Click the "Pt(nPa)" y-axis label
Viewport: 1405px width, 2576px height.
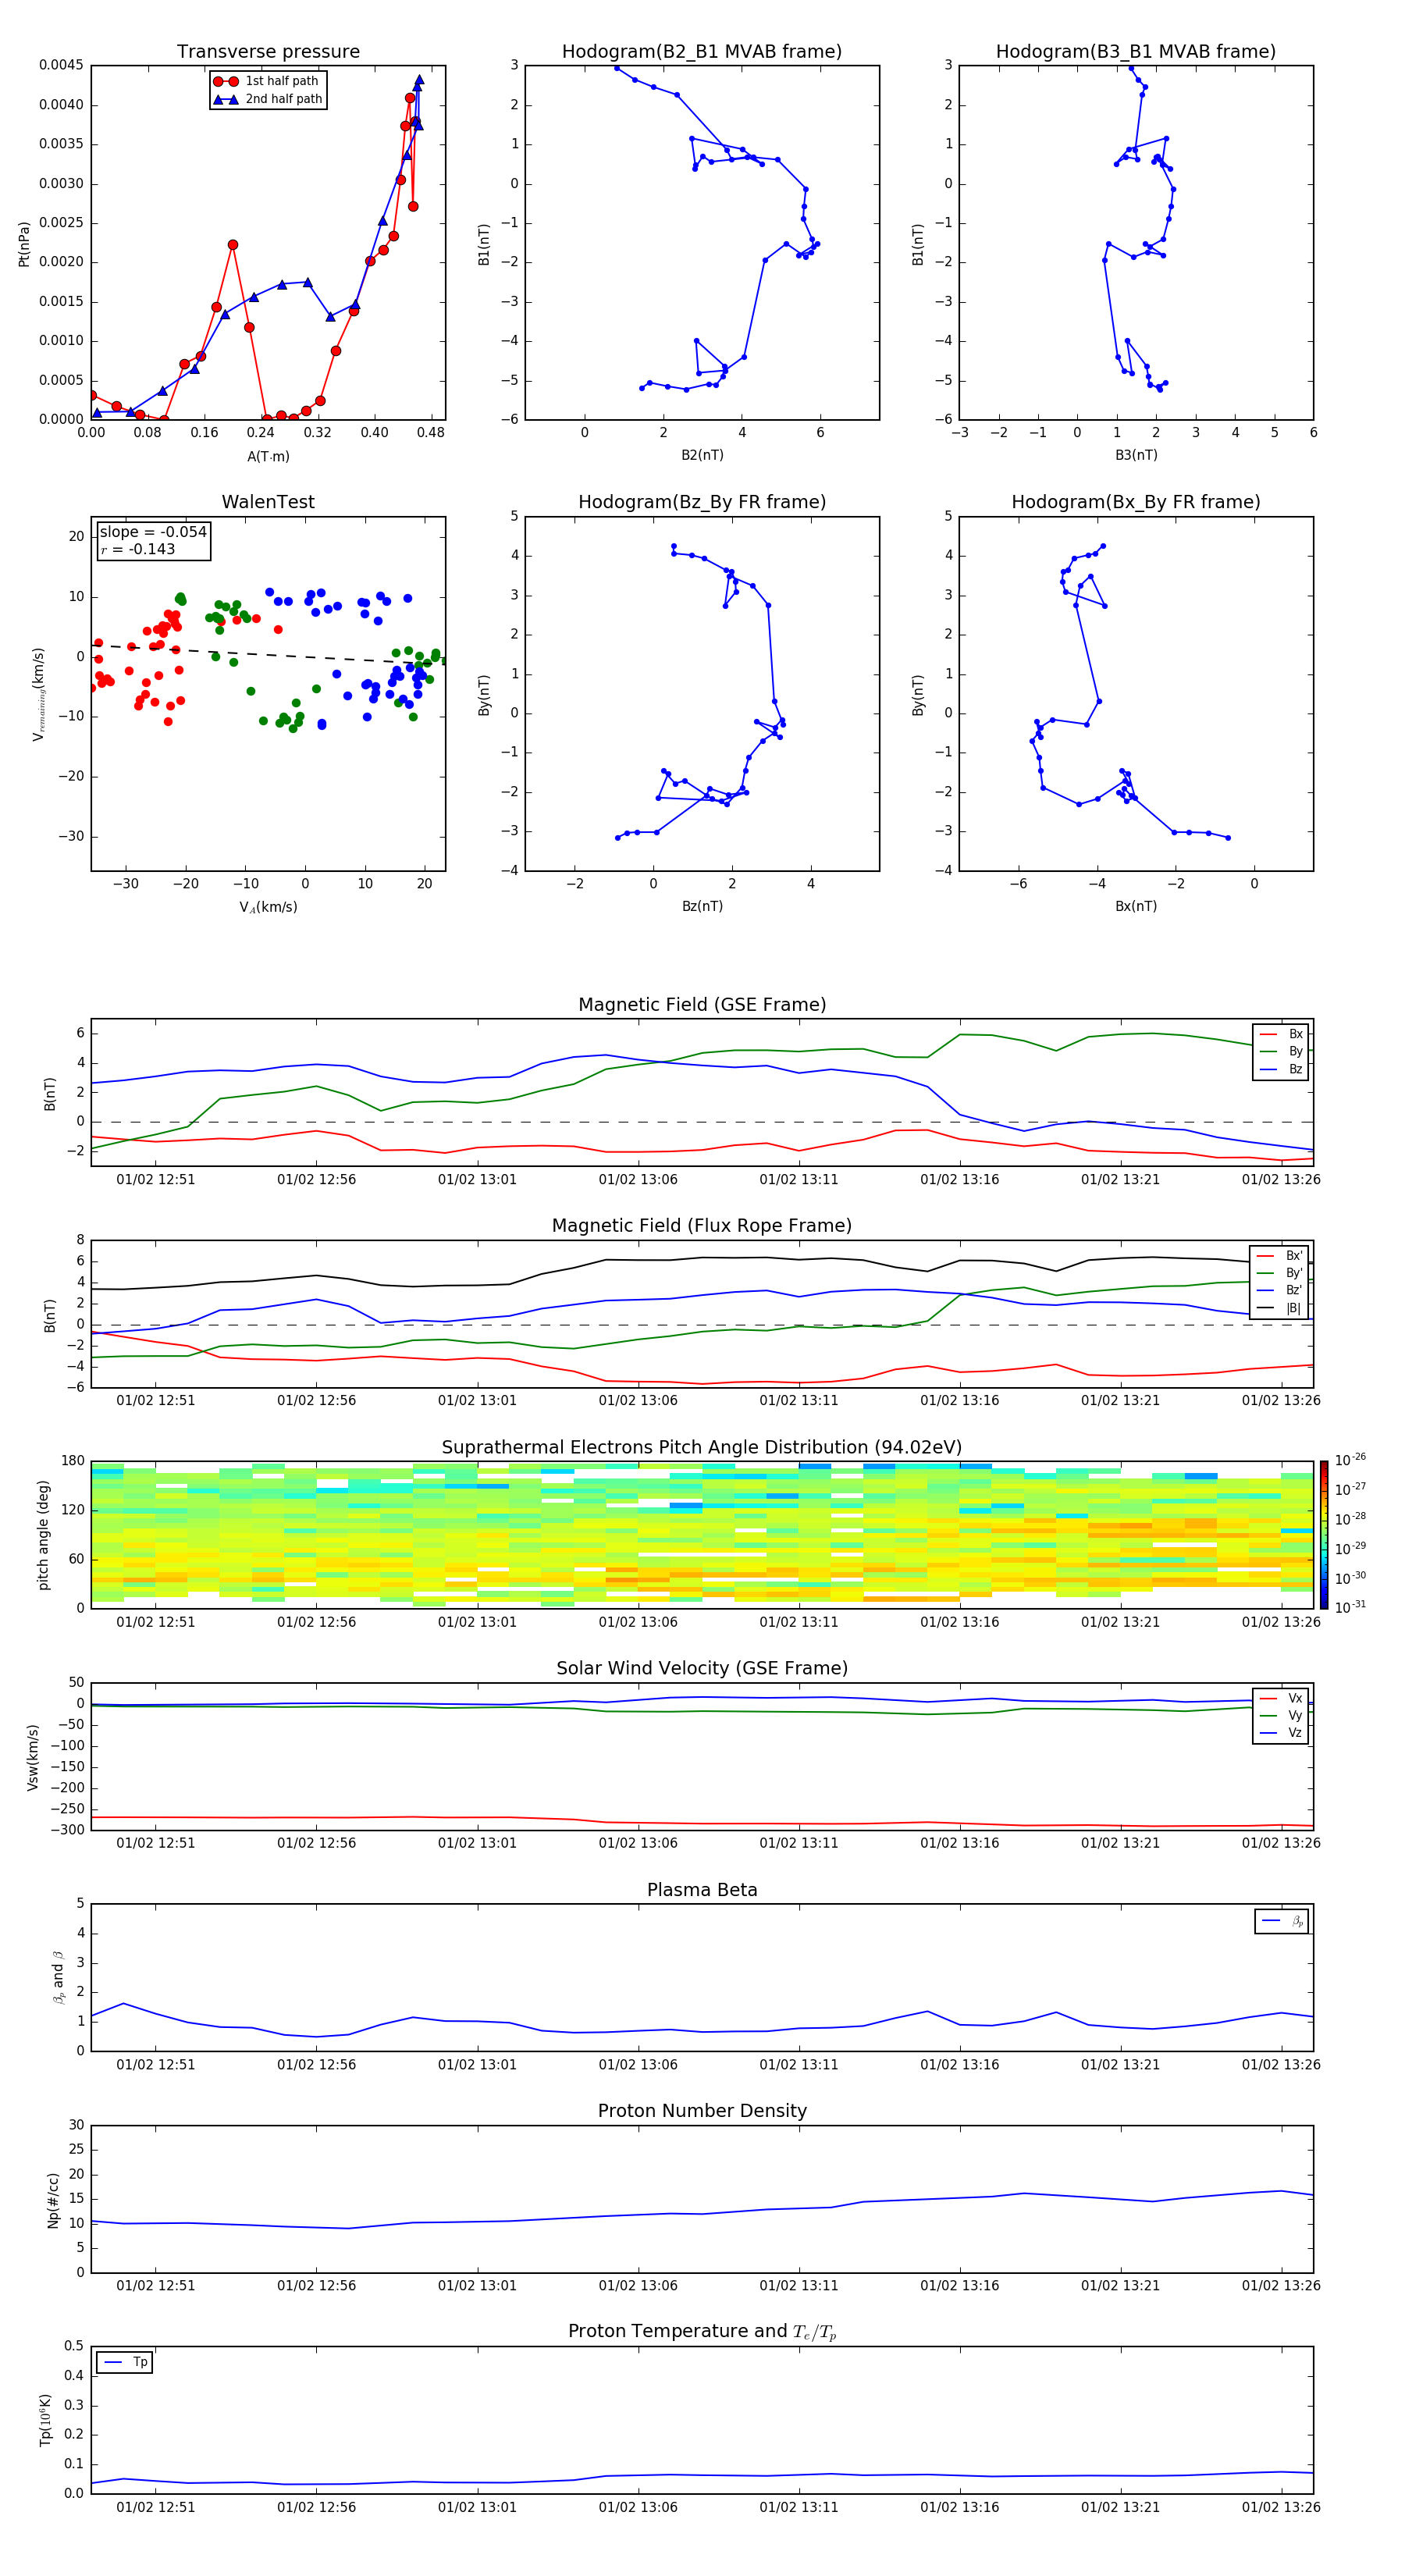[x=24, y=243]
